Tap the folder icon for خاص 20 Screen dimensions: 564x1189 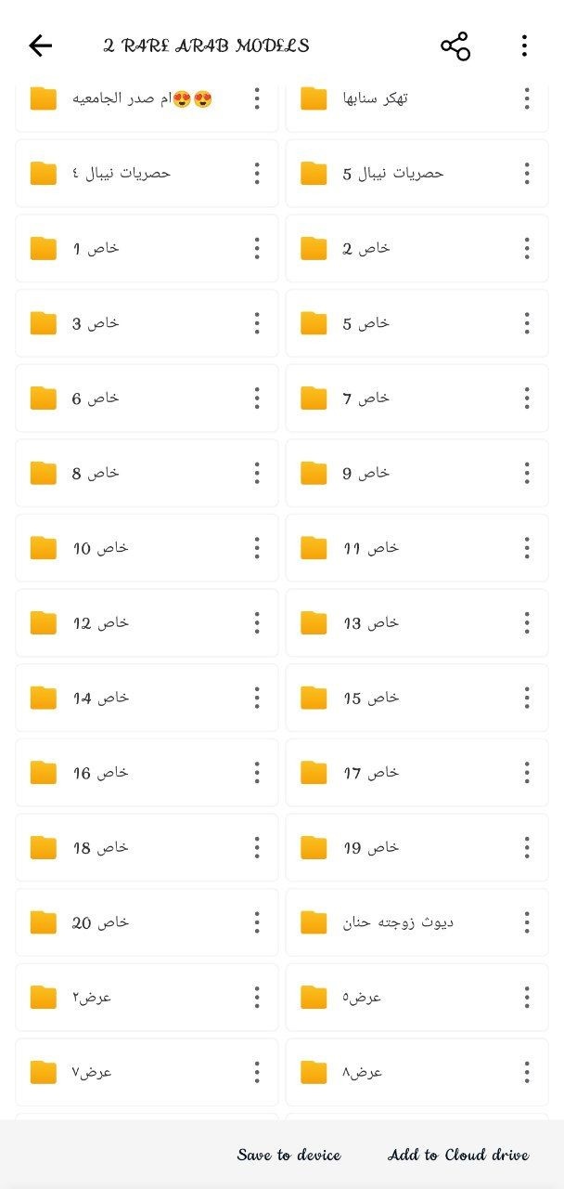pos(44,922)
